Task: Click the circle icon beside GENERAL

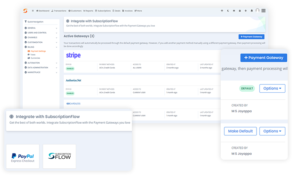Action: click(26, 28)
